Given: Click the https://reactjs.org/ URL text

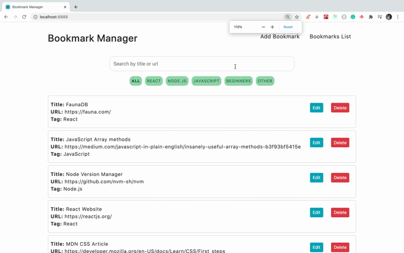Looking at the screenshot, I should tap(88, 217).
